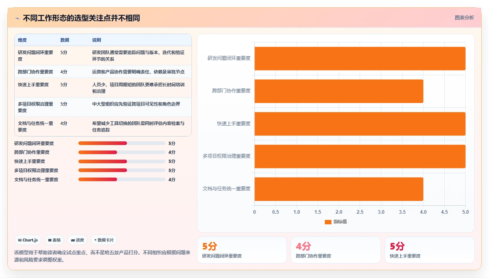Click the 5分 value in 多项目权限治理重要度 table row

tap(64, 104)
